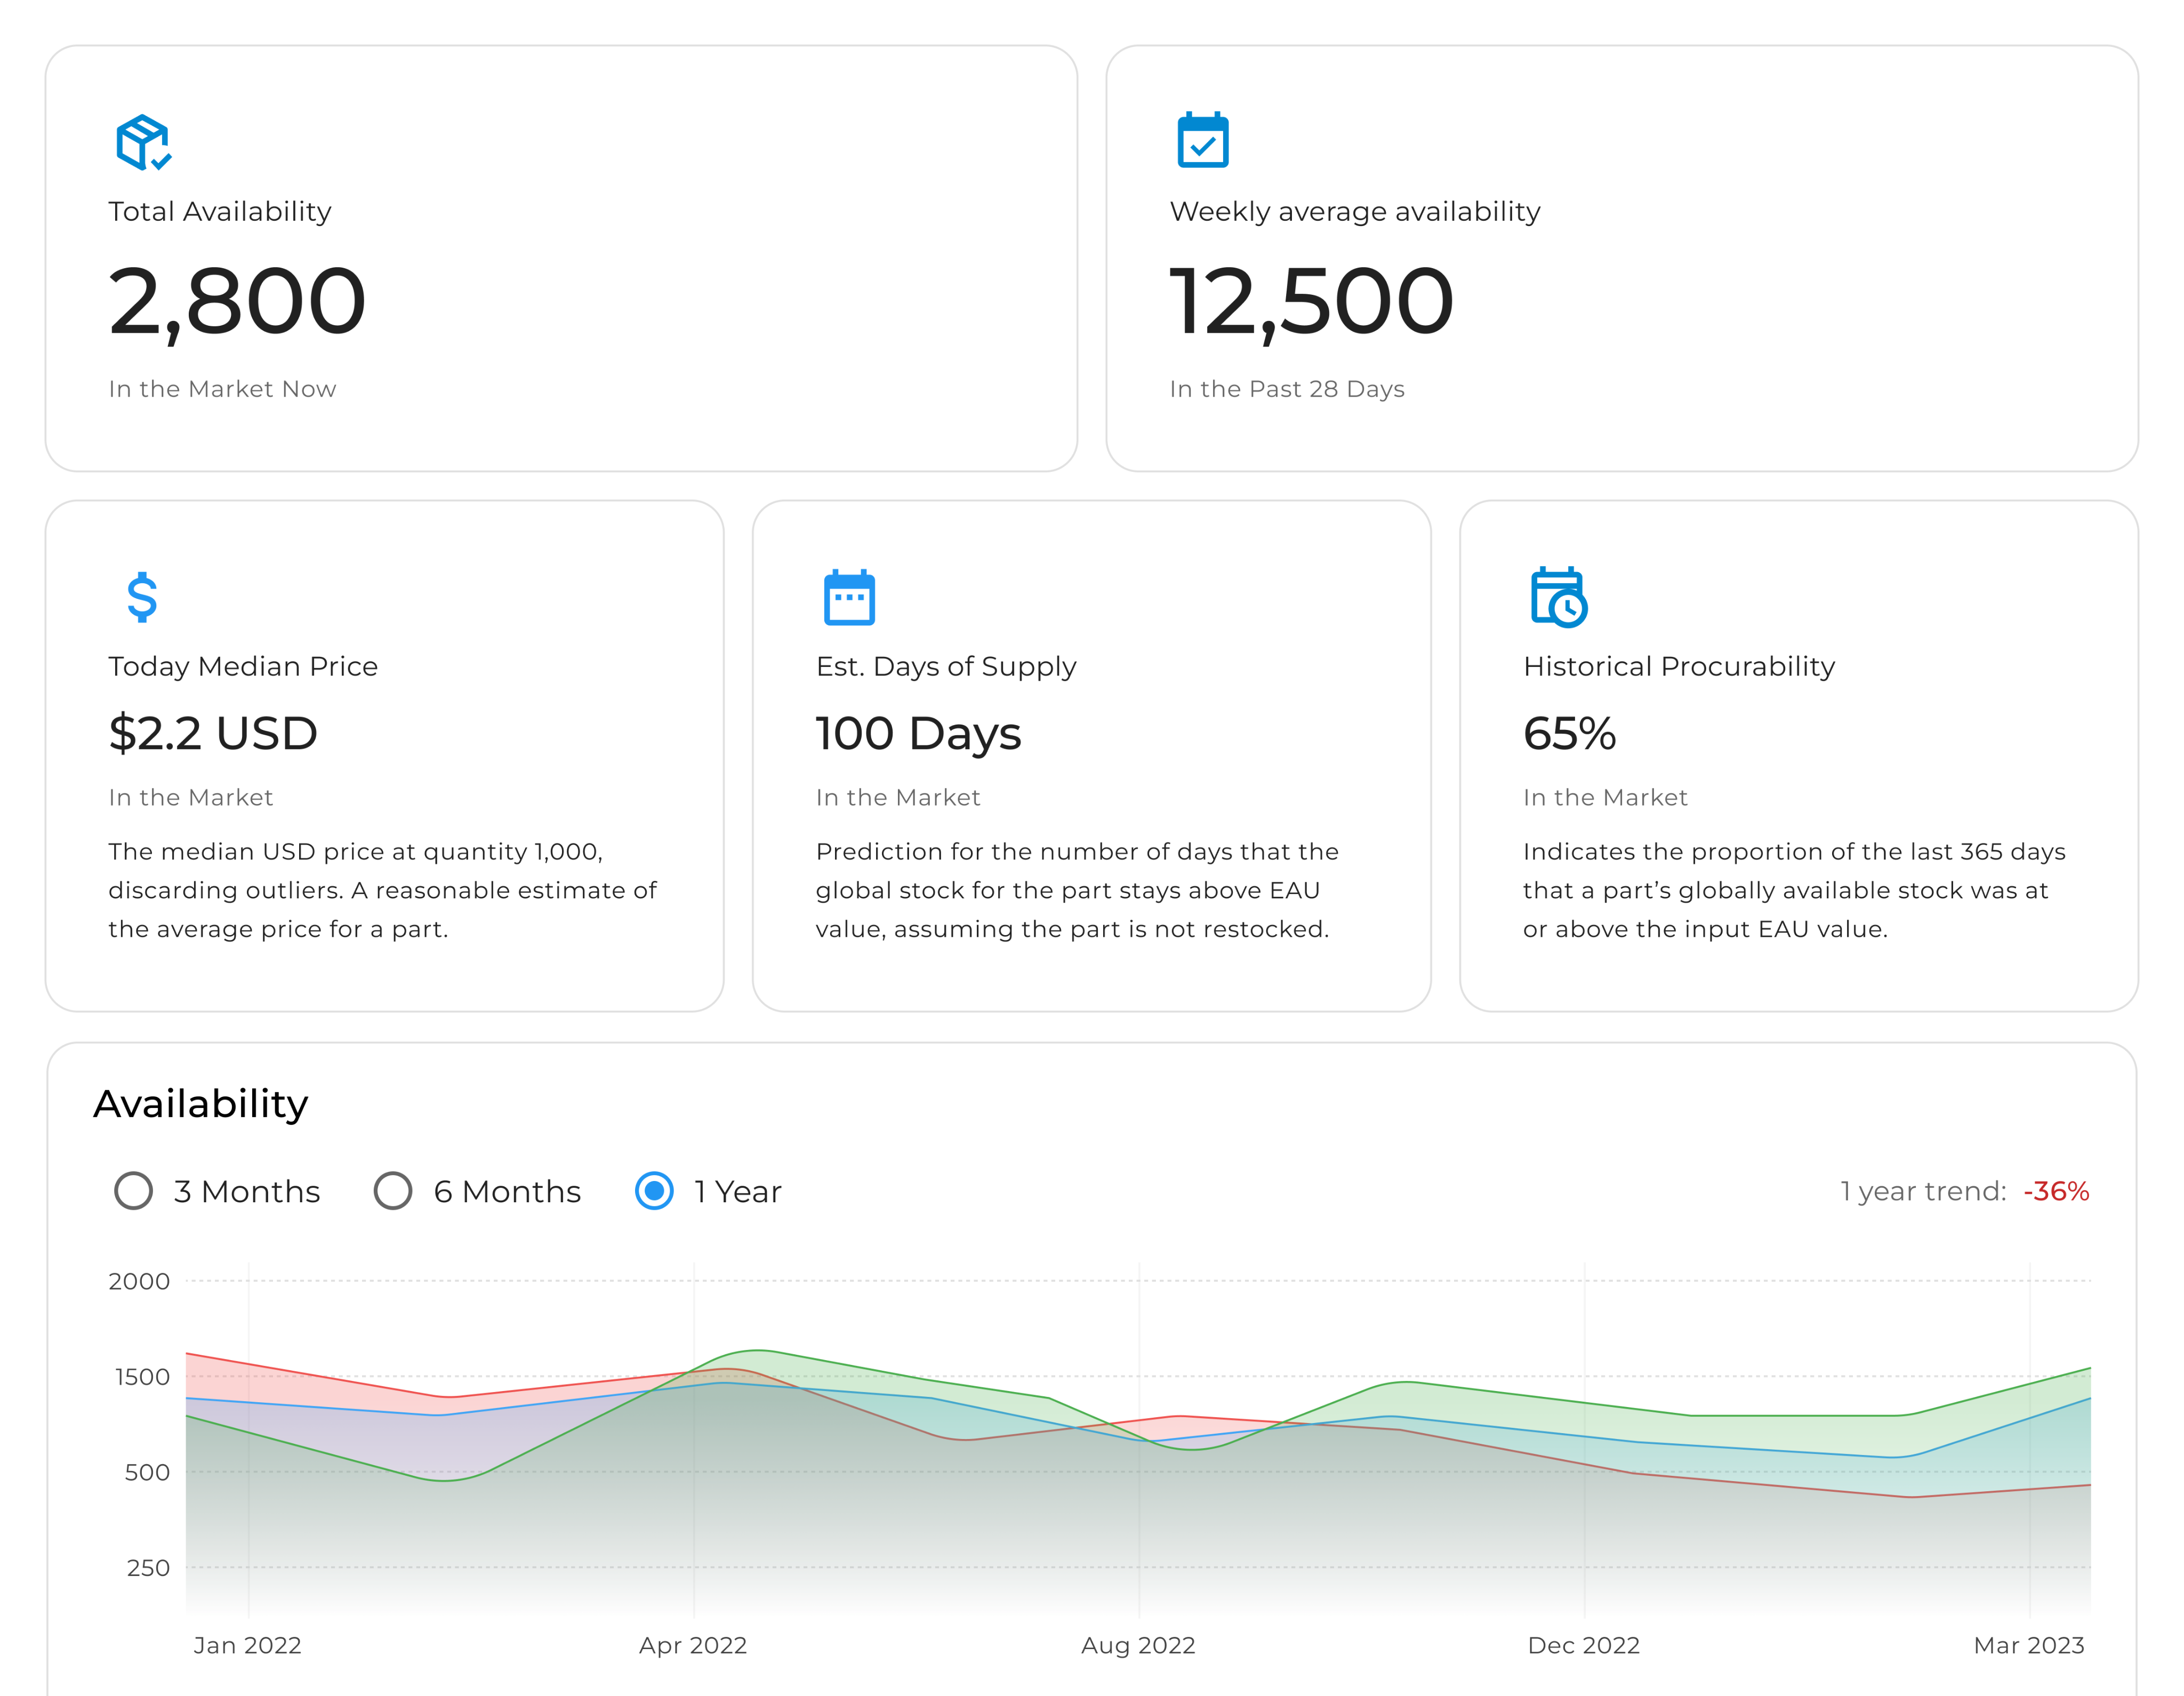Click the 65% procurability value

[x=1569, y=733]
